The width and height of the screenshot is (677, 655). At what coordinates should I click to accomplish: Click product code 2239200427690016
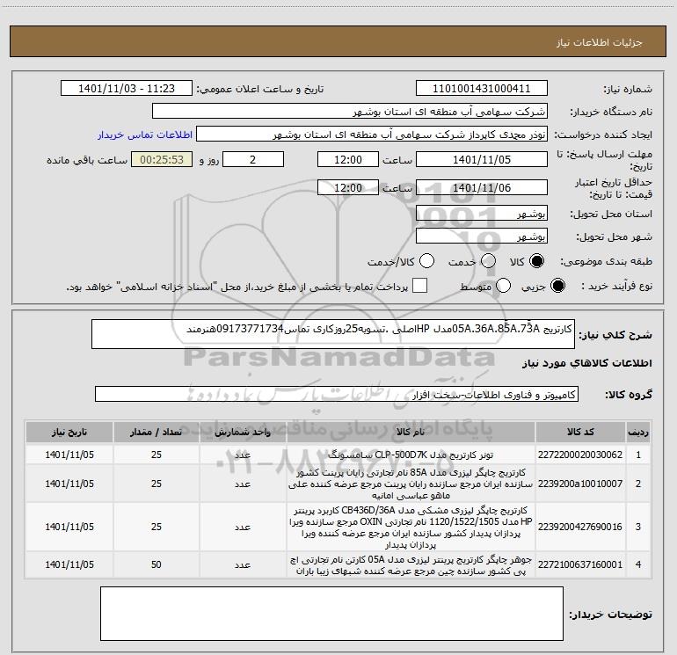580,527
